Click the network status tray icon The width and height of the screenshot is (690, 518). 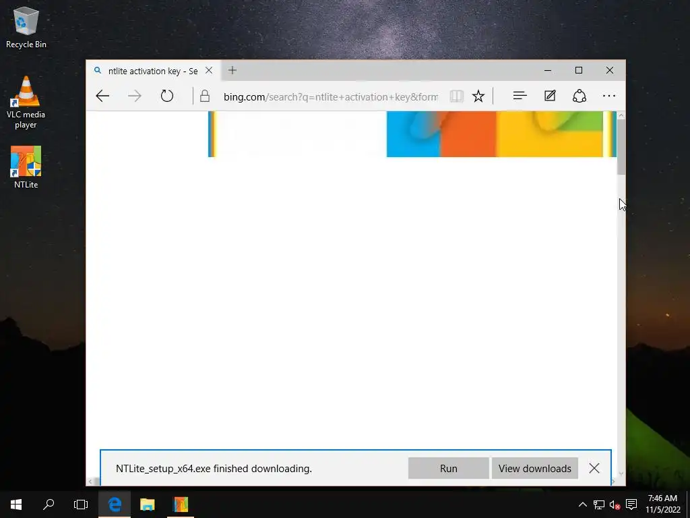tap(598, 505)
